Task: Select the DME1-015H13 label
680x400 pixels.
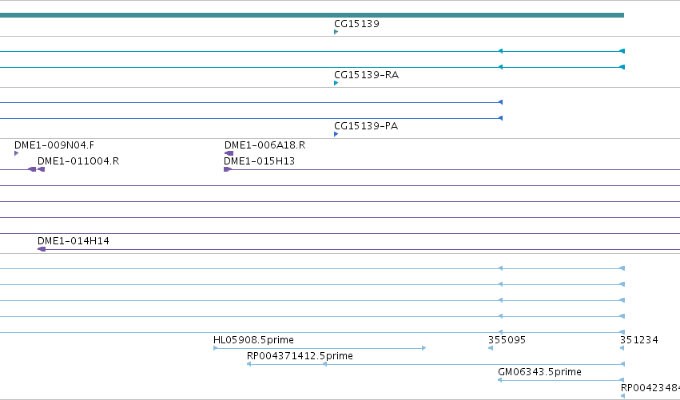Action: pos(260,161)
